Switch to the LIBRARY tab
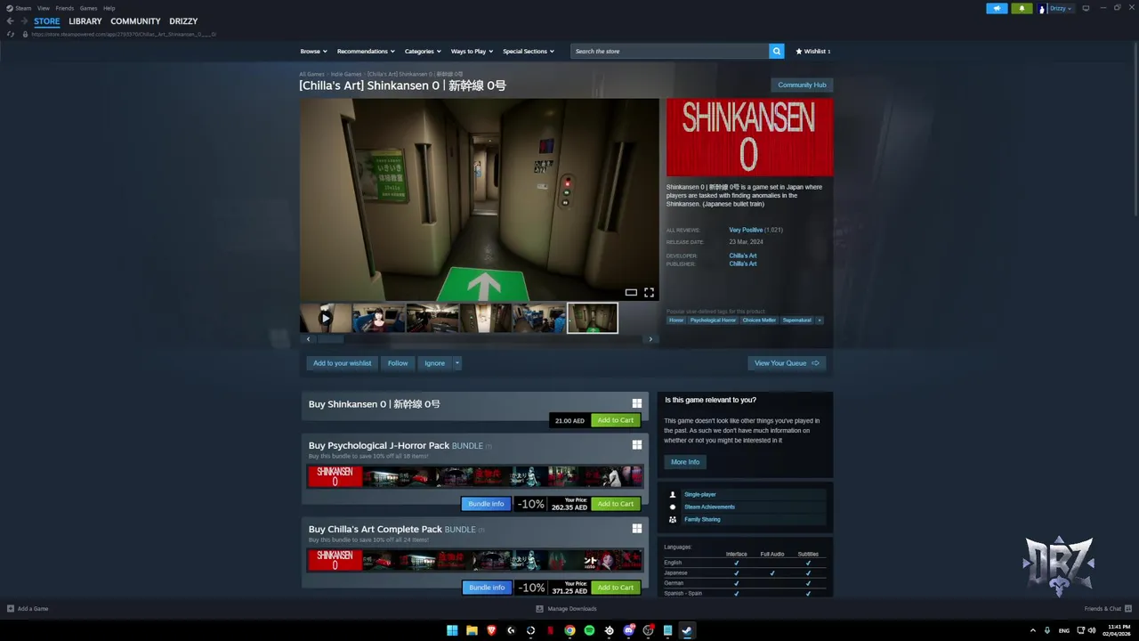1139x641 pixels. click(85, 21)
